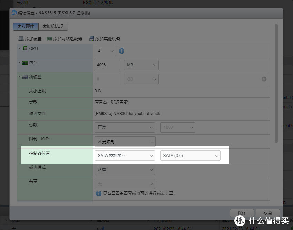Select the 虚拟硬件 tab
293x230 pixels.
[x=26, y=27]
